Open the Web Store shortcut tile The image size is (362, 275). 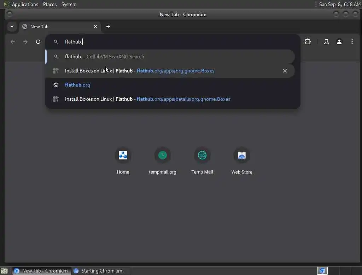click(242, 161)
